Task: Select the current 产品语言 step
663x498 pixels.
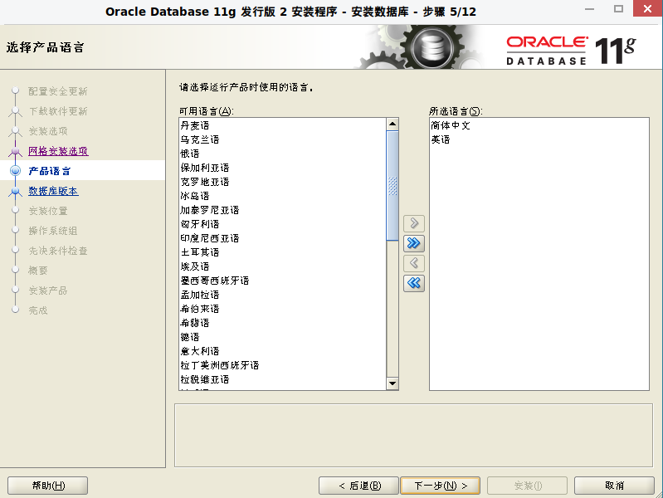Action: [x=50, y=171]
